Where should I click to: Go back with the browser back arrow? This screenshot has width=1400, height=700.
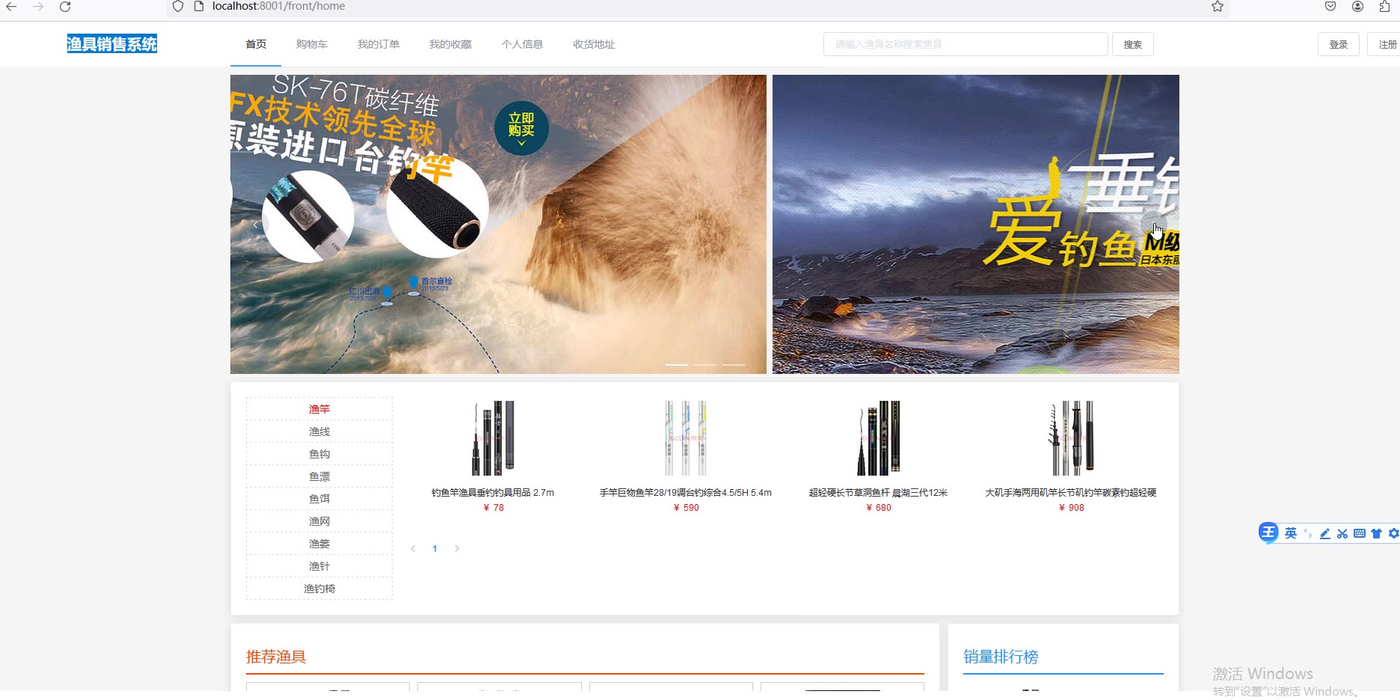tap(11, 7)
